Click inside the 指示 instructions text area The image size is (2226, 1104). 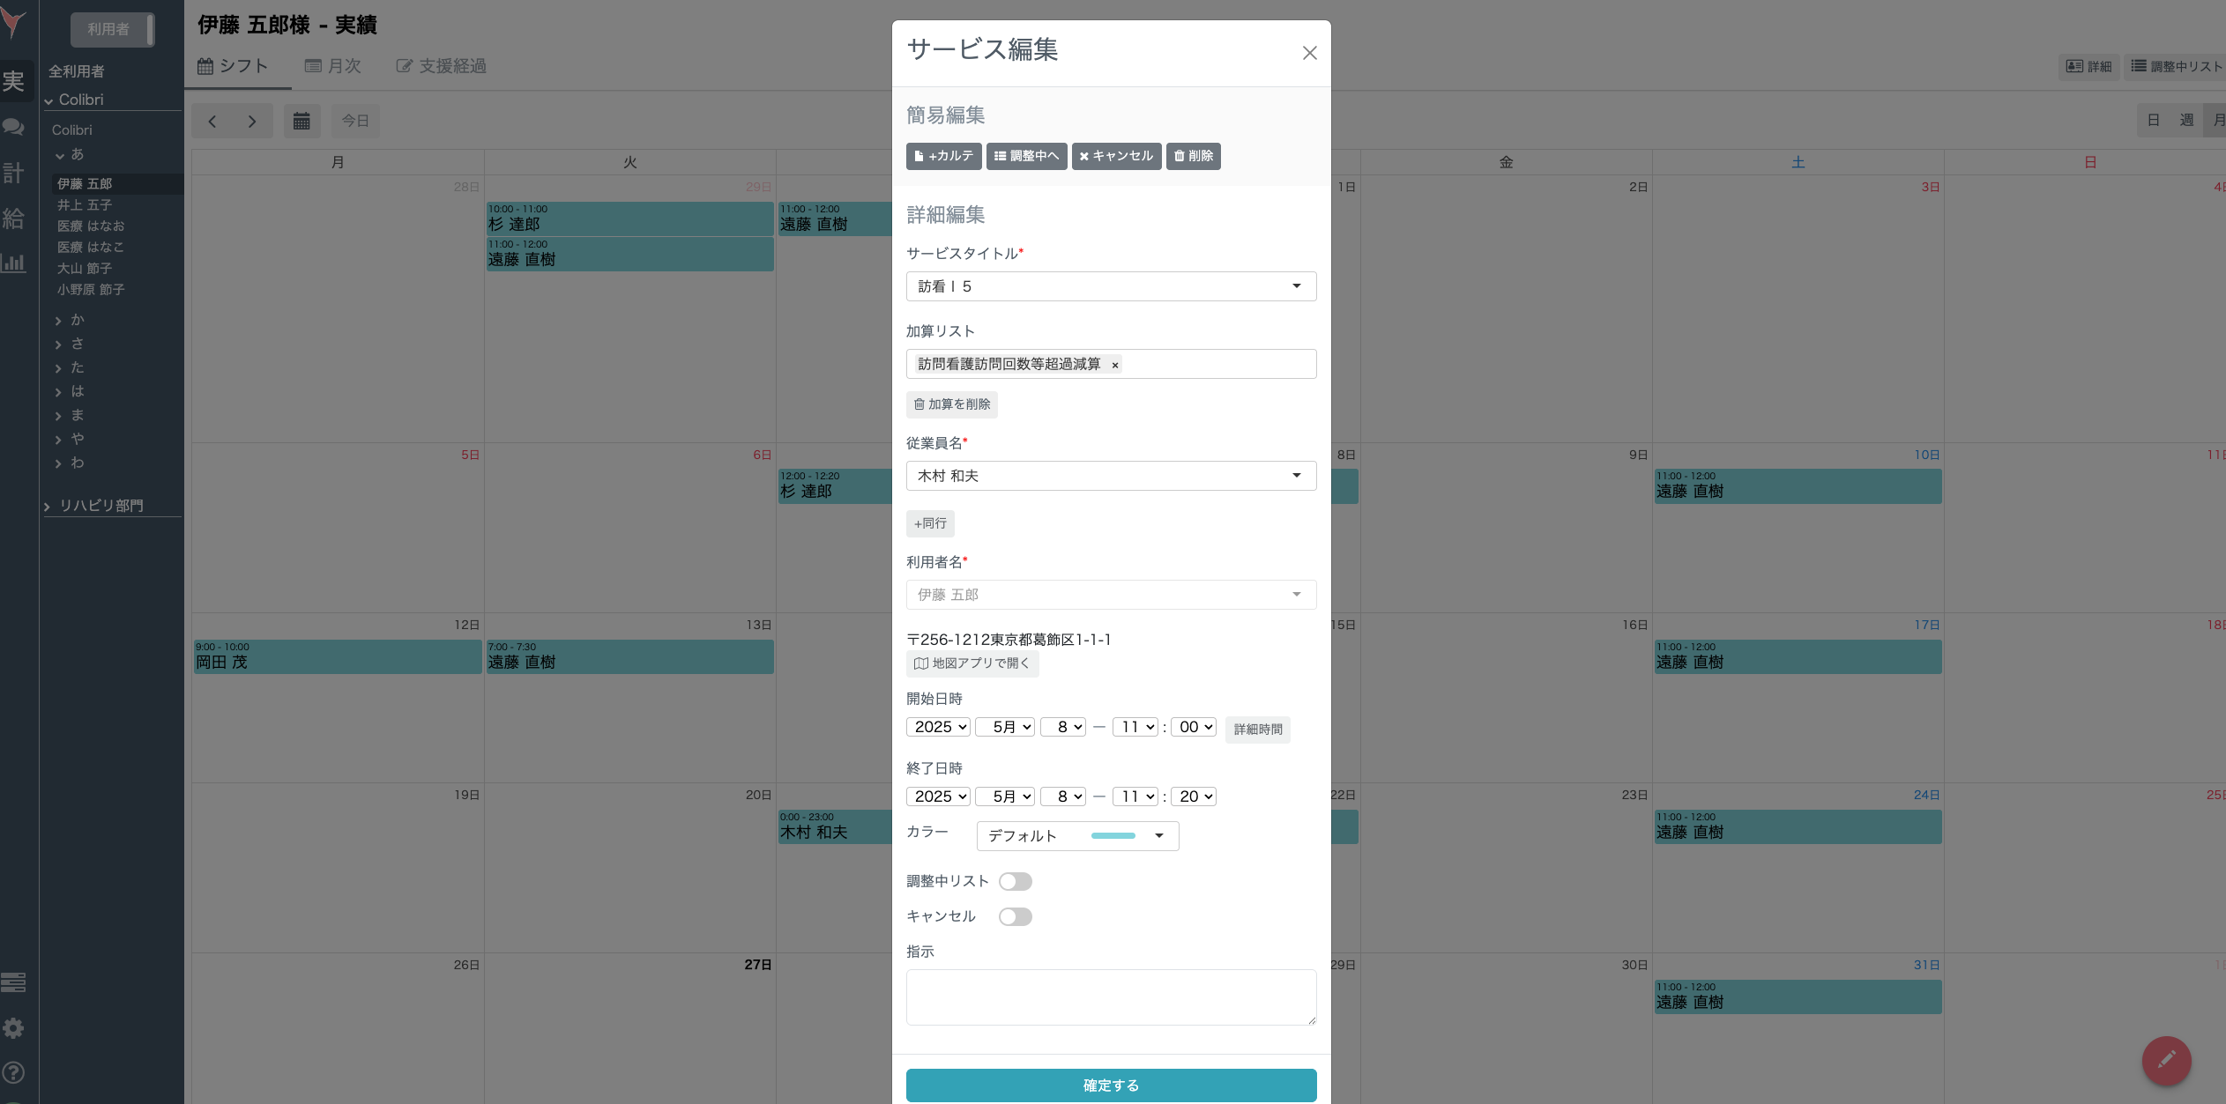(1110, 996)
